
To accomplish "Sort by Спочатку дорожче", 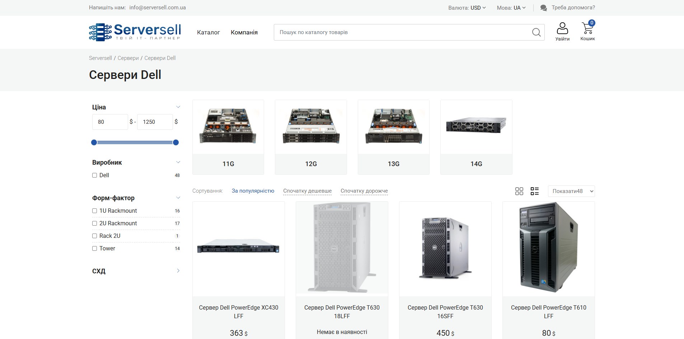I will 364,191.
